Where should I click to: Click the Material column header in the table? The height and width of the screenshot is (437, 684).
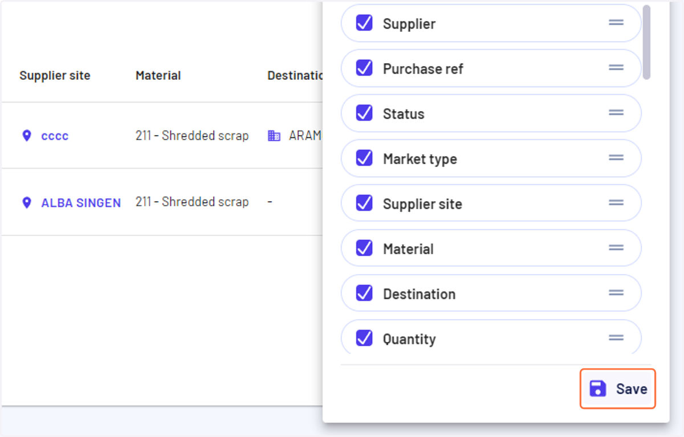pos(158,75)
